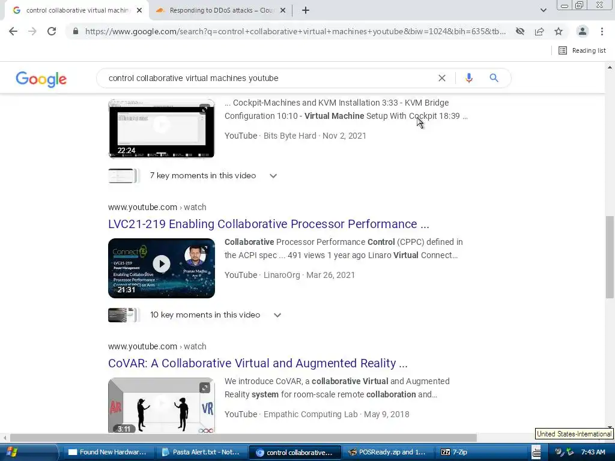The height and width of the screenshot is (461, 615).
Task: Open the crossed-out eye icon in address bar
Action: [520, 31]
